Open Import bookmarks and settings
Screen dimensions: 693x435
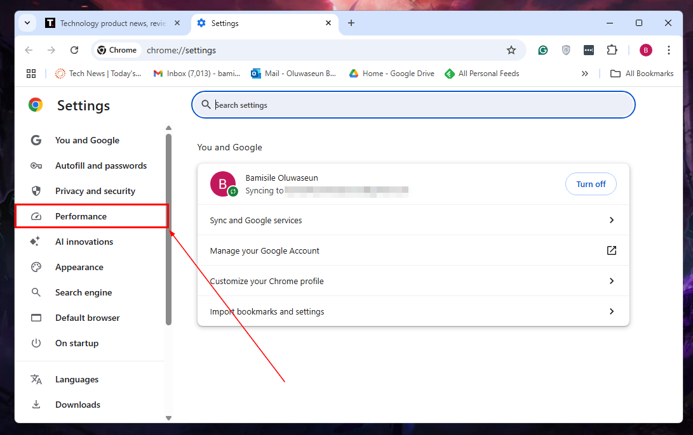coord(413,311)
